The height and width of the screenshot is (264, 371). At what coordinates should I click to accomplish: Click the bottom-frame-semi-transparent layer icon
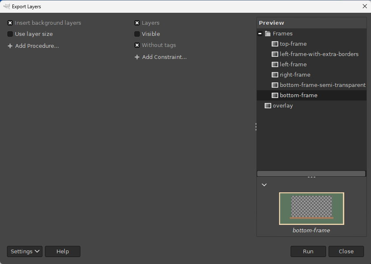(275, 85)
